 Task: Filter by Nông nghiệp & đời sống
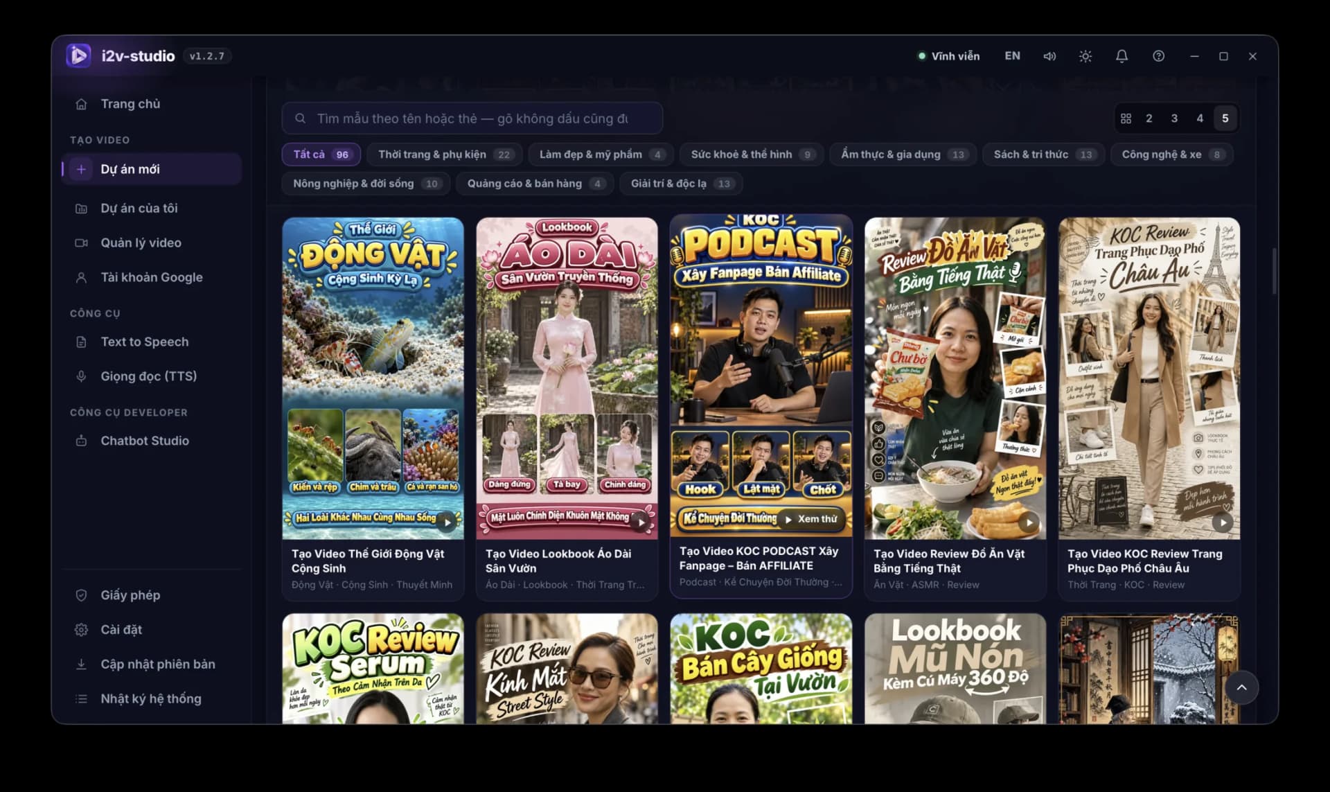[366, 184]
